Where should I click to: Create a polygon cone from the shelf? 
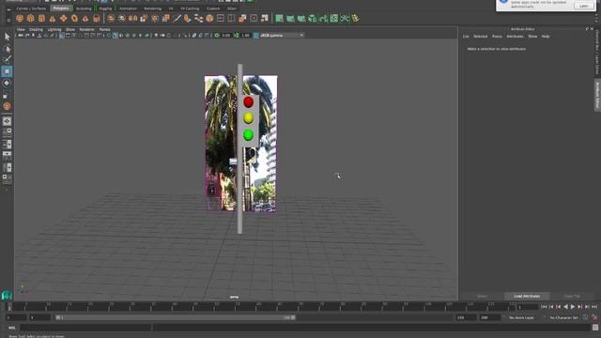tap(53, 19)
